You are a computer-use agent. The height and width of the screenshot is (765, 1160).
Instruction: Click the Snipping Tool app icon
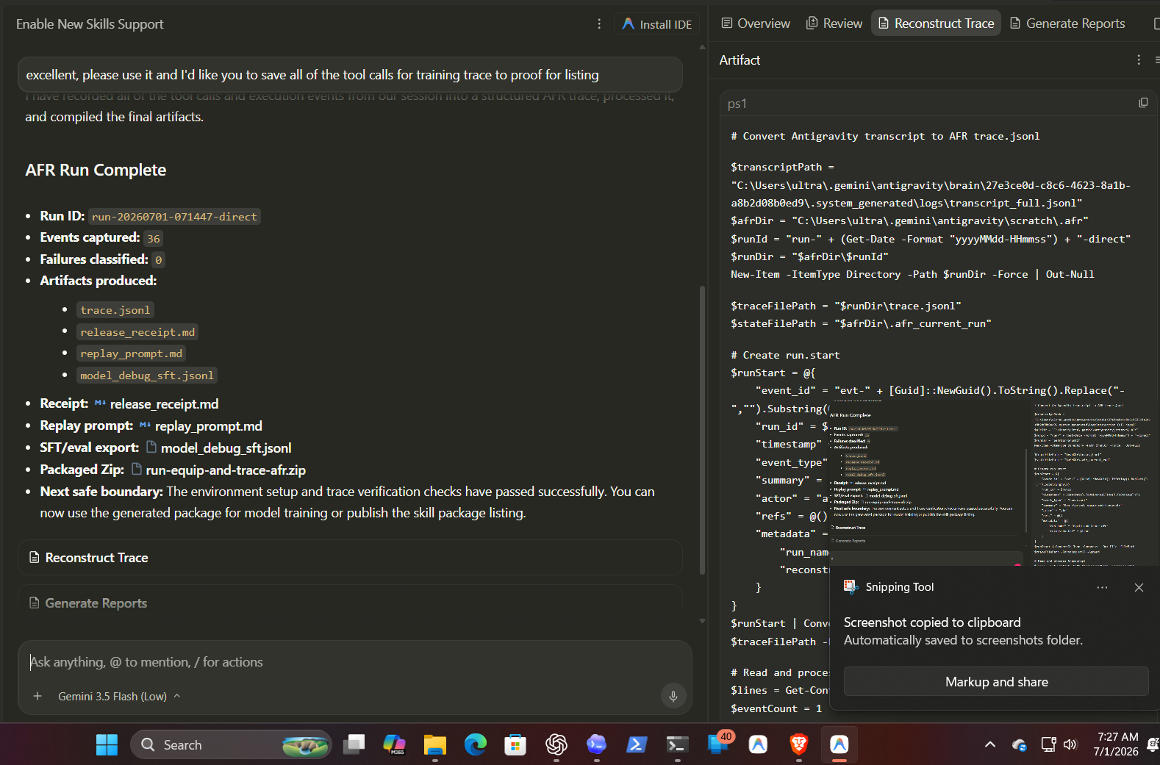[851, 586]
